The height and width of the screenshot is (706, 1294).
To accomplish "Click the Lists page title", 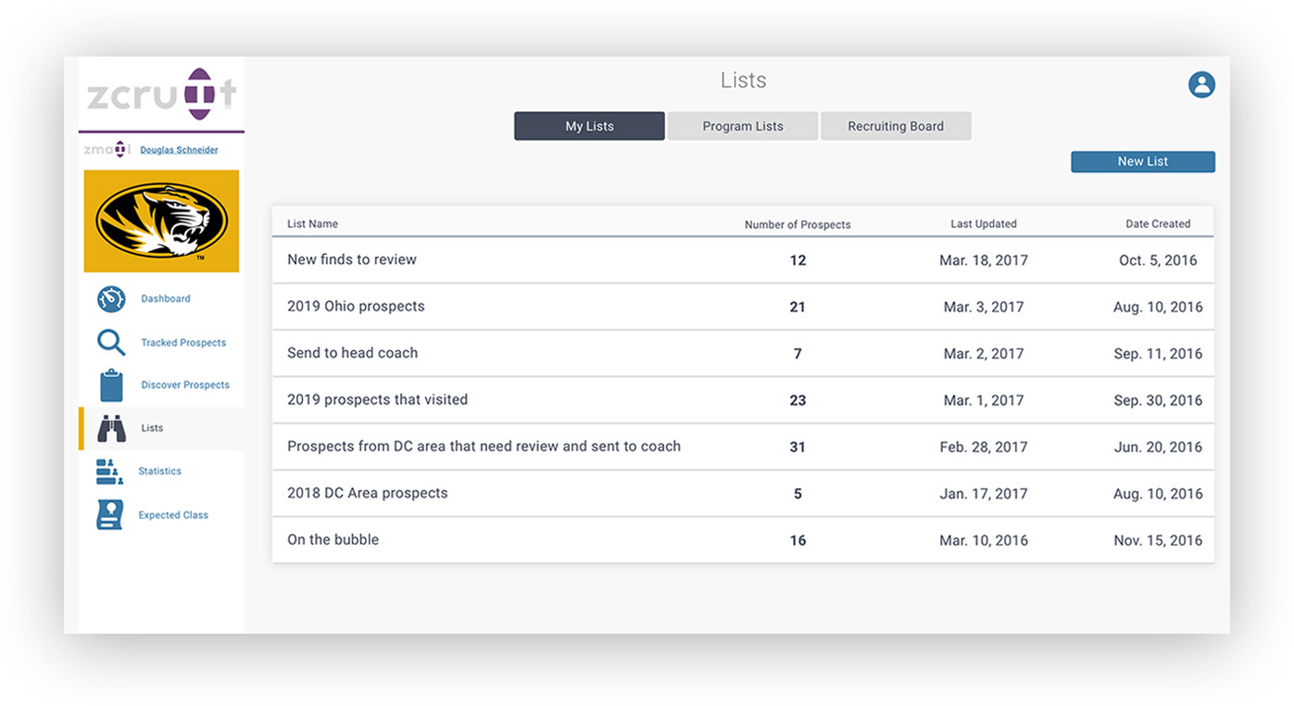I will 744,81.
